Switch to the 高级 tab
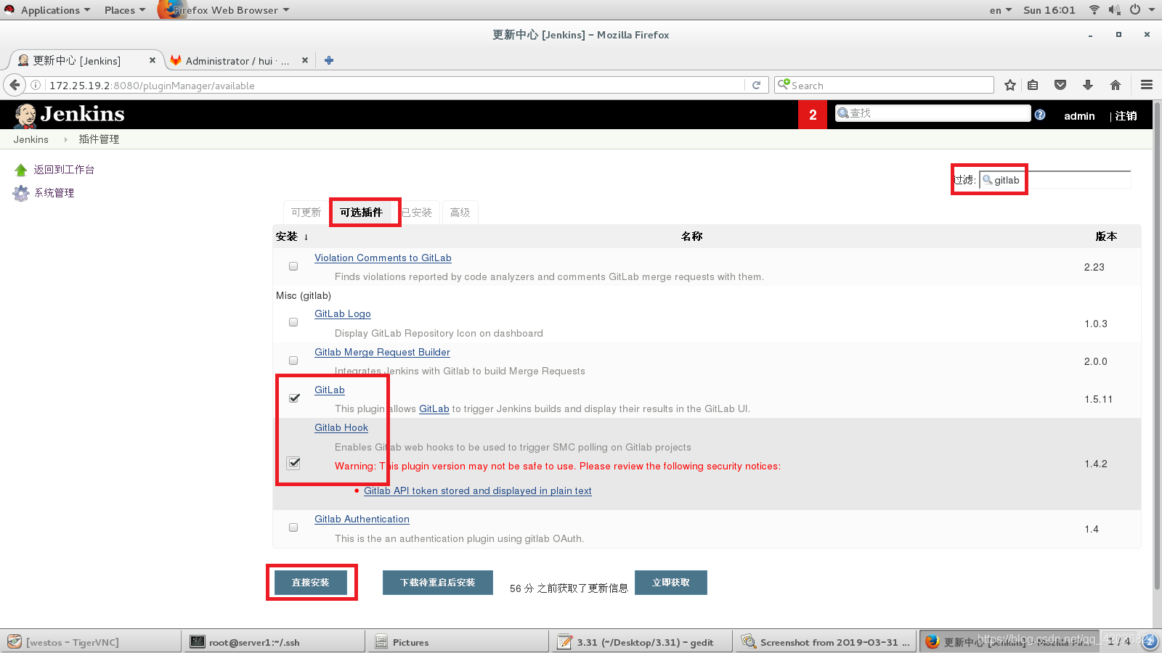The height and width of the screenshot is (653, 1162). pyautogui.click(x=460, y=213)
